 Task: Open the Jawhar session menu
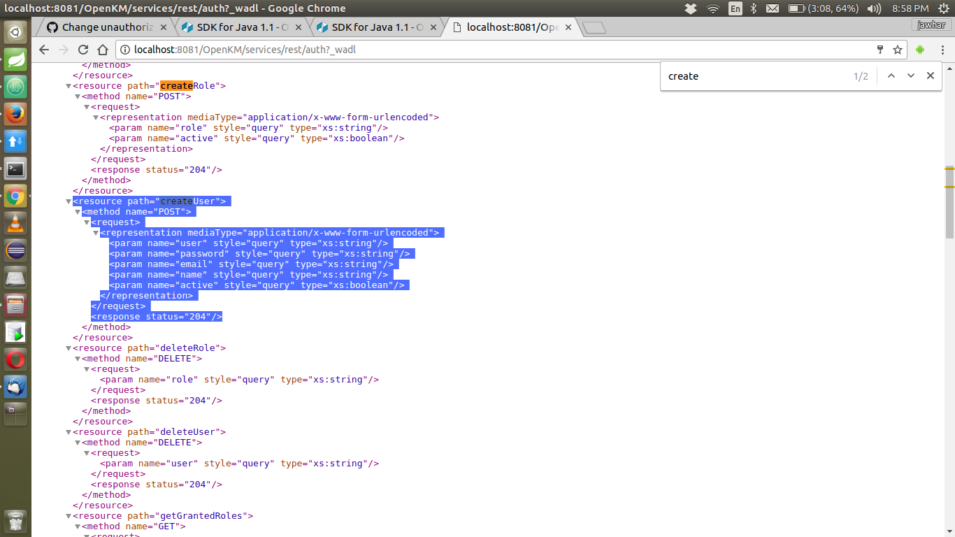click(x=931, y=24)
